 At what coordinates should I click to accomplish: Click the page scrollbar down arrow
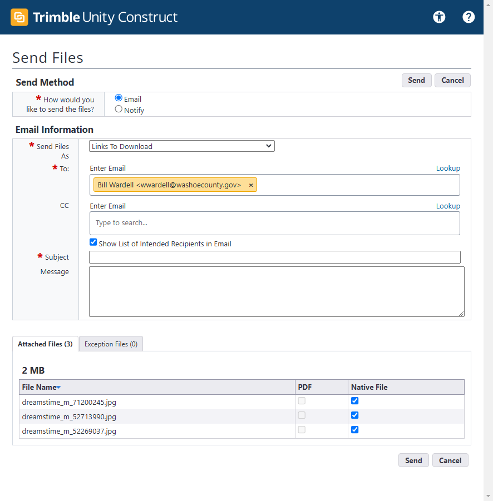[x=488, y=496]
